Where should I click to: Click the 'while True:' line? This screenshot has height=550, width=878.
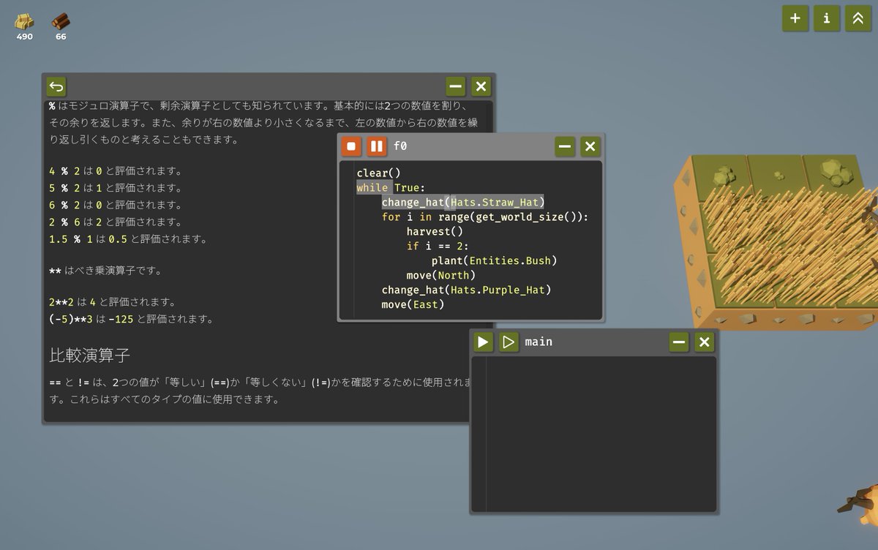point(391,188)
